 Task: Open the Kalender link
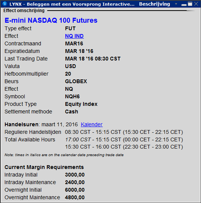point(92,124)
